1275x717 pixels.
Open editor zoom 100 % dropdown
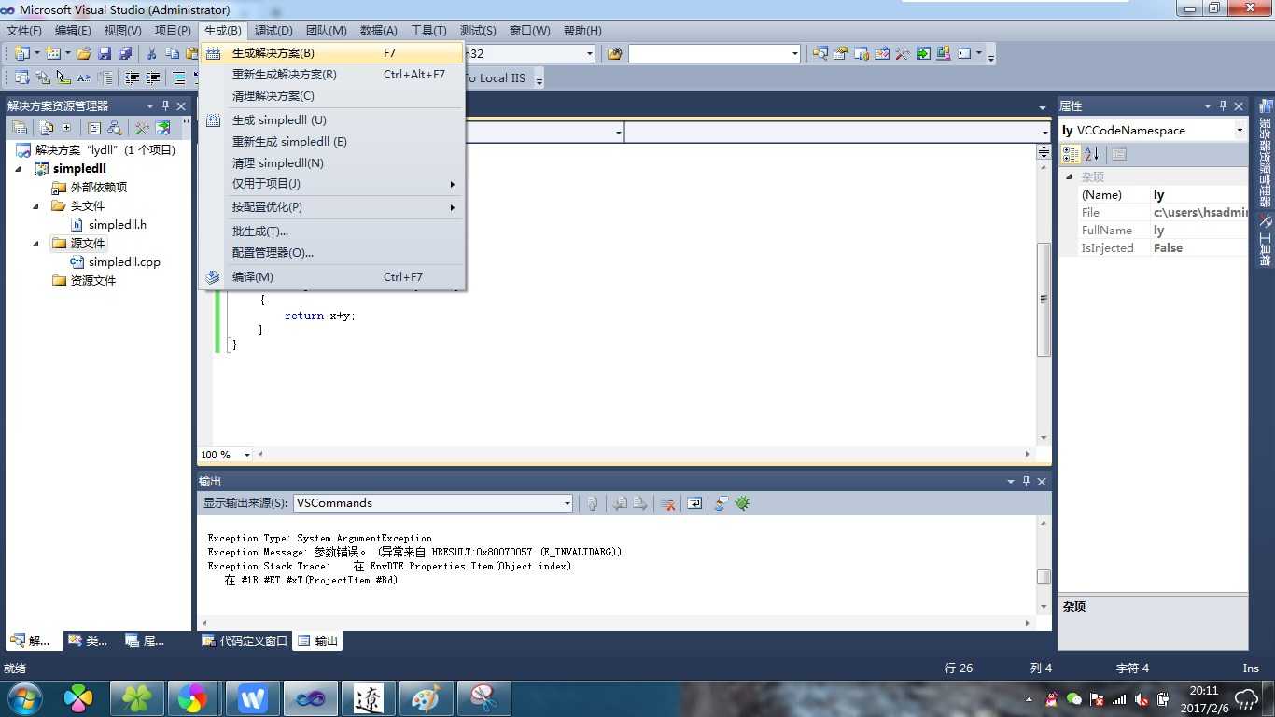click(x=246, y=455)
